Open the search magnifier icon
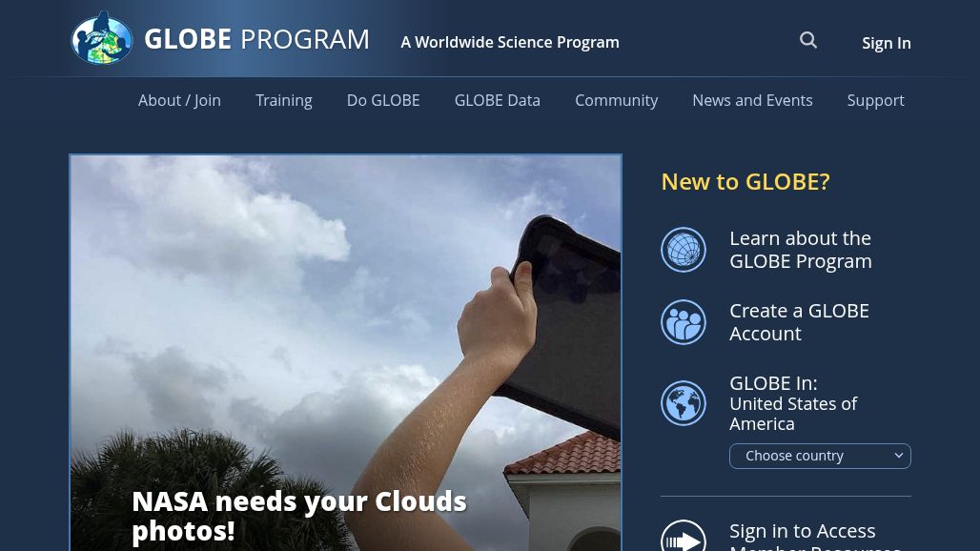Viewport: 980px width, 551px height. pos(808,41)
